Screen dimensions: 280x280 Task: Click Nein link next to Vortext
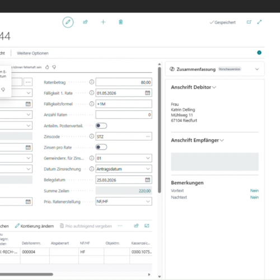254,190
